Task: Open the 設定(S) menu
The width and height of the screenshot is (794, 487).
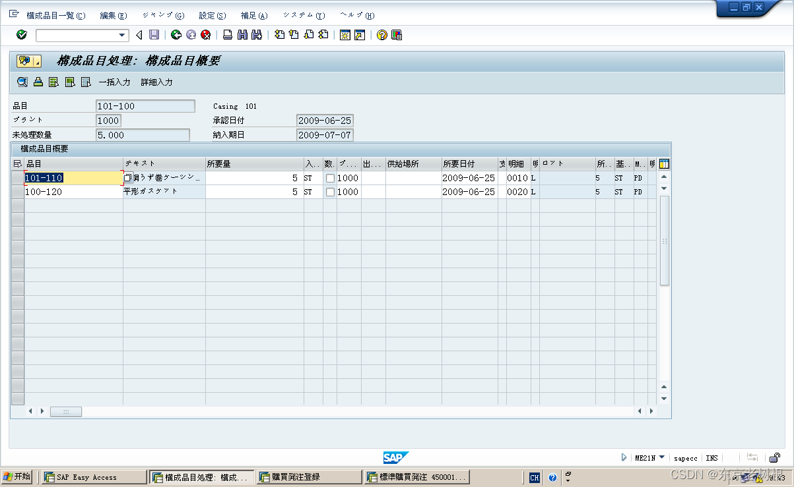Action: point(212,14)
